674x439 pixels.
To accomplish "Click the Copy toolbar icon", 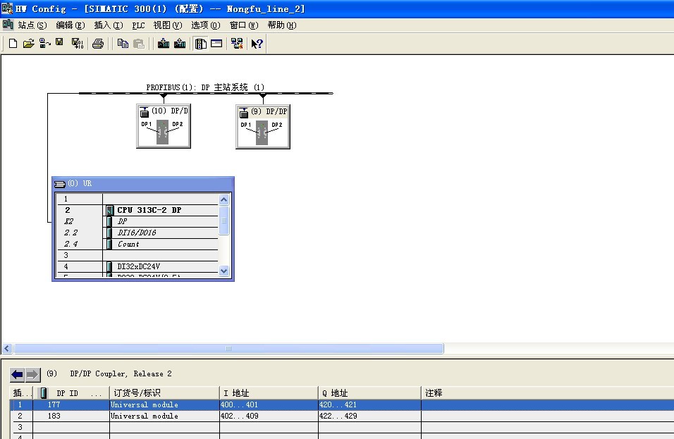I will click(123, 44).
